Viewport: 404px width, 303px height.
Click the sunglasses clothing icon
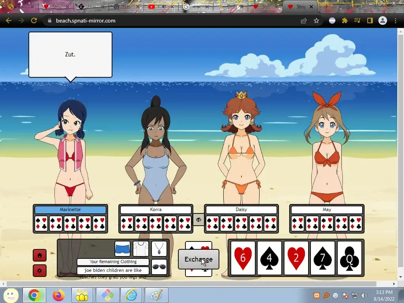(x=159, y=267)
